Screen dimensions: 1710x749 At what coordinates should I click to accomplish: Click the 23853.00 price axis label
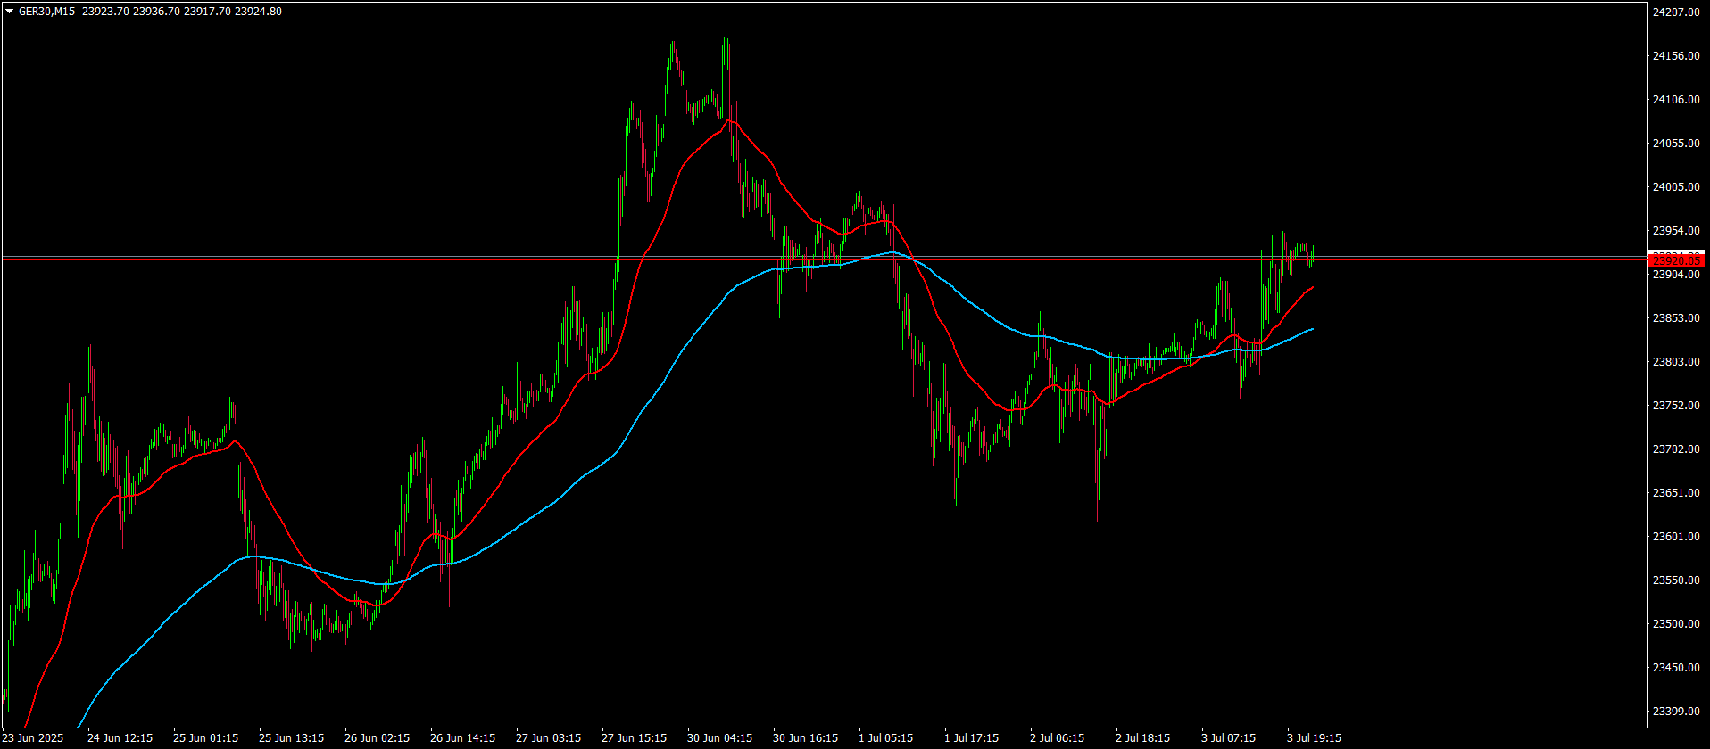(1675, 317)
